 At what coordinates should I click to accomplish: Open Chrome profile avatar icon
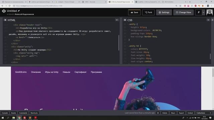tap(208, 6)
